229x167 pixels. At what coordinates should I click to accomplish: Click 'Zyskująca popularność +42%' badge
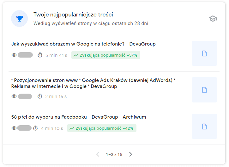pyautogui.click(x=101, y=128)
